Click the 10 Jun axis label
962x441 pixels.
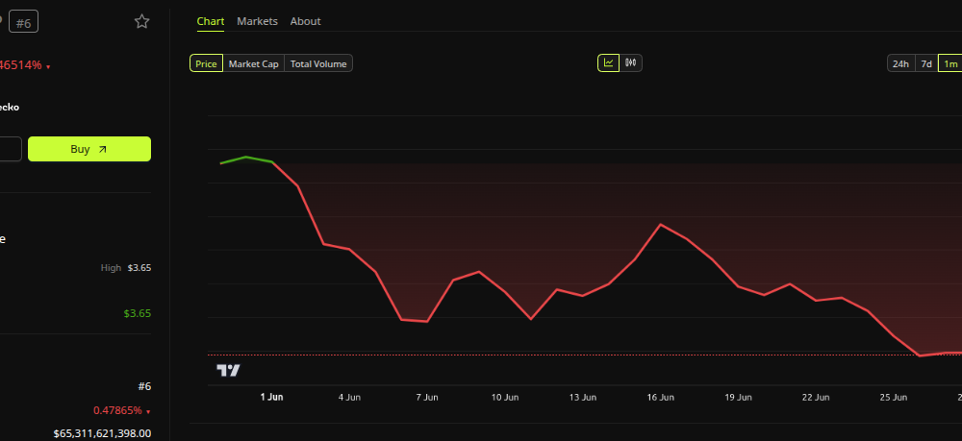505,397
